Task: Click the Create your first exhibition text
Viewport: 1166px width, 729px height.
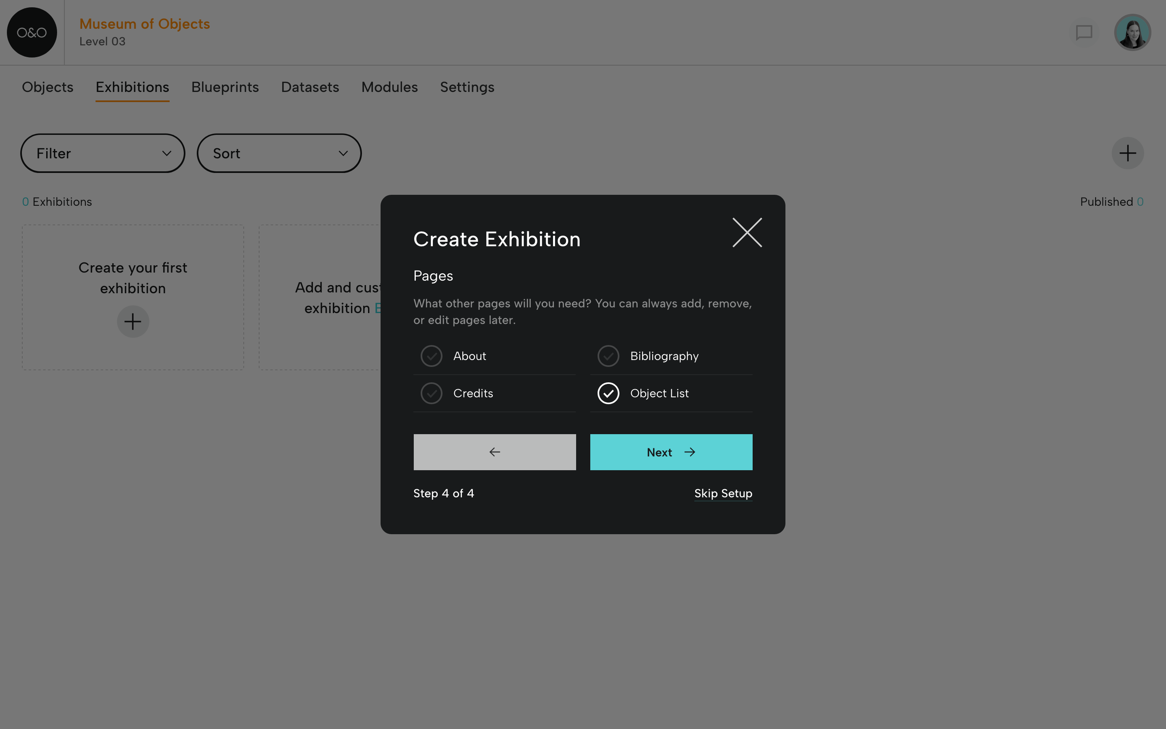Action: pos(133,278)
